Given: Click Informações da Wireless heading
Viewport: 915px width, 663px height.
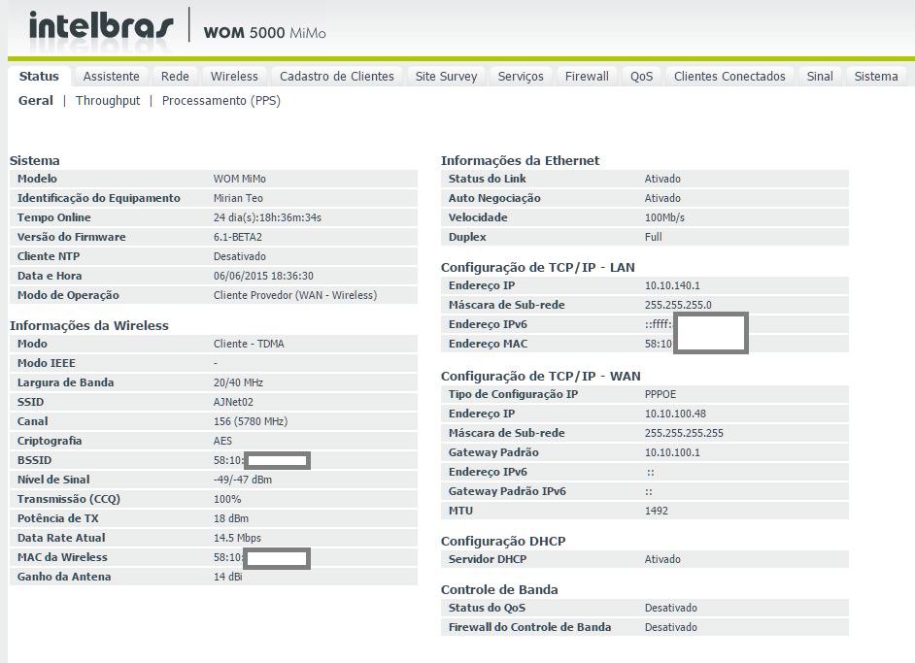Looking at the screenshot, I should [x=89, y=326].
